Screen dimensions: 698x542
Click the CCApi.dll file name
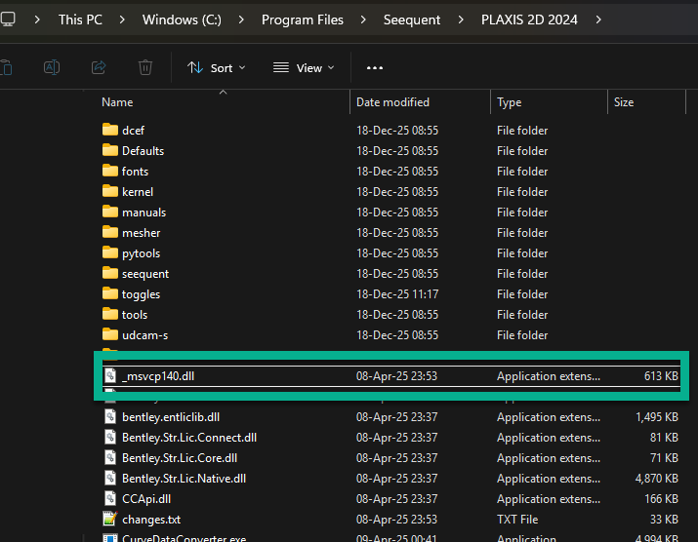tap(146, 499)
